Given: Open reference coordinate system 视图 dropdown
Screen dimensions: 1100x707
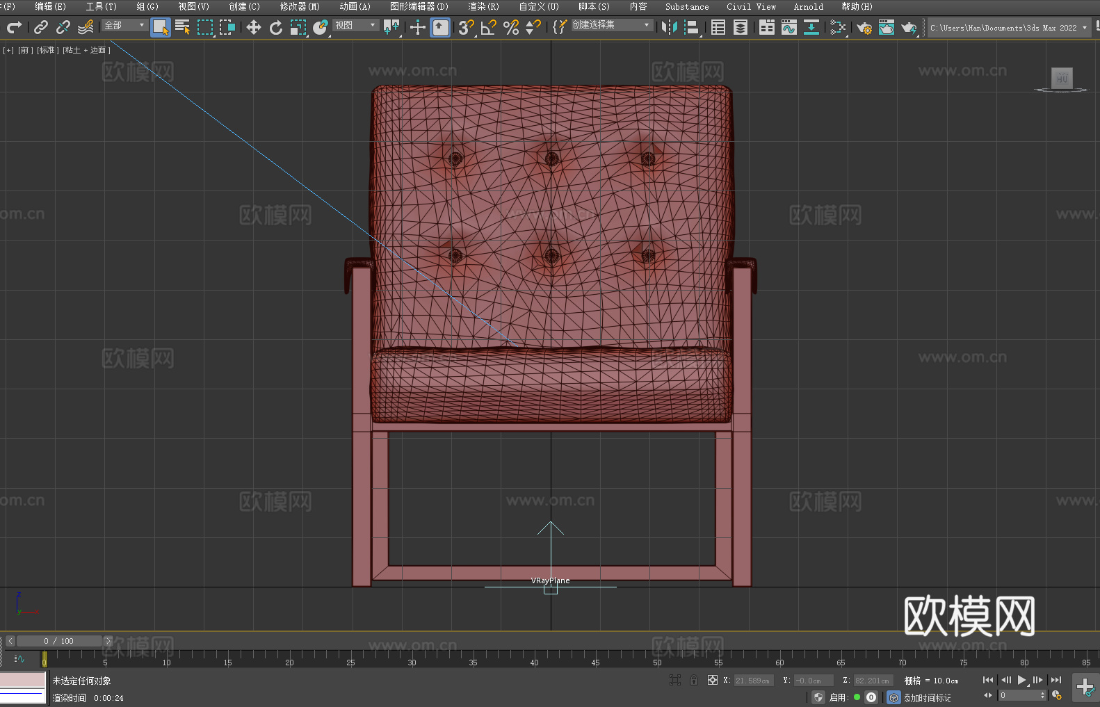Looking at the screenshot, I should click(356, 25).
